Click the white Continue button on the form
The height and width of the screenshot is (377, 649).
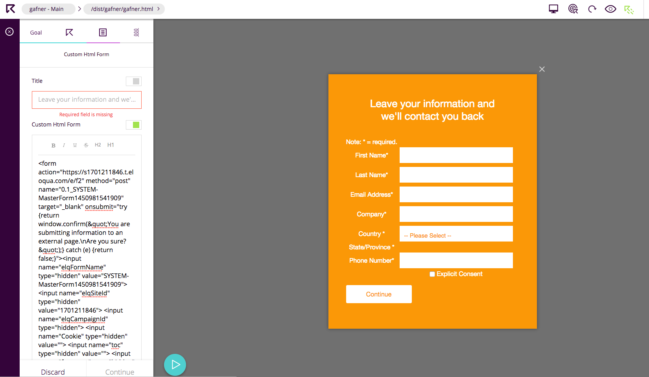pyautogui.click(x=379, y=294)
